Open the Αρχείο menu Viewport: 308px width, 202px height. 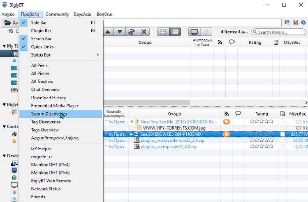pyautogui.click(x=8, y=14)
